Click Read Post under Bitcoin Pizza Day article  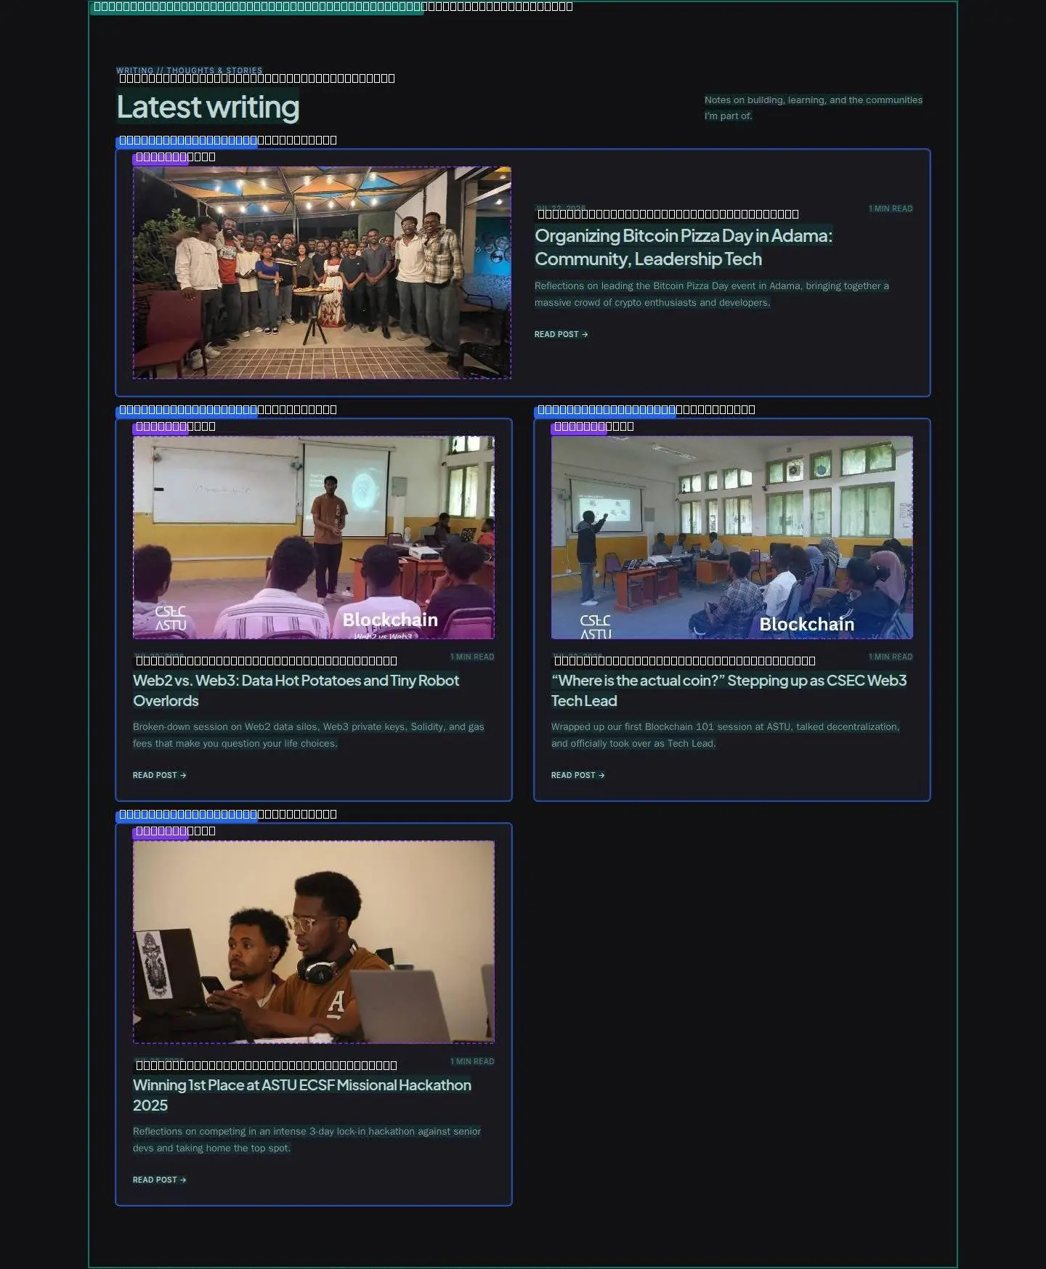point(561,334)
